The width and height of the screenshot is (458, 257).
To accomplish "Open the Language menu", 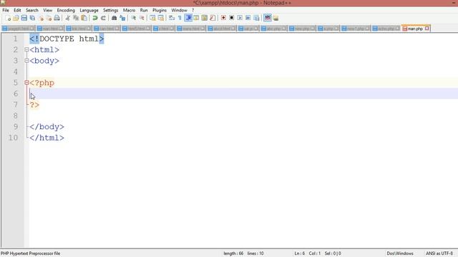I will pos(89,10).
